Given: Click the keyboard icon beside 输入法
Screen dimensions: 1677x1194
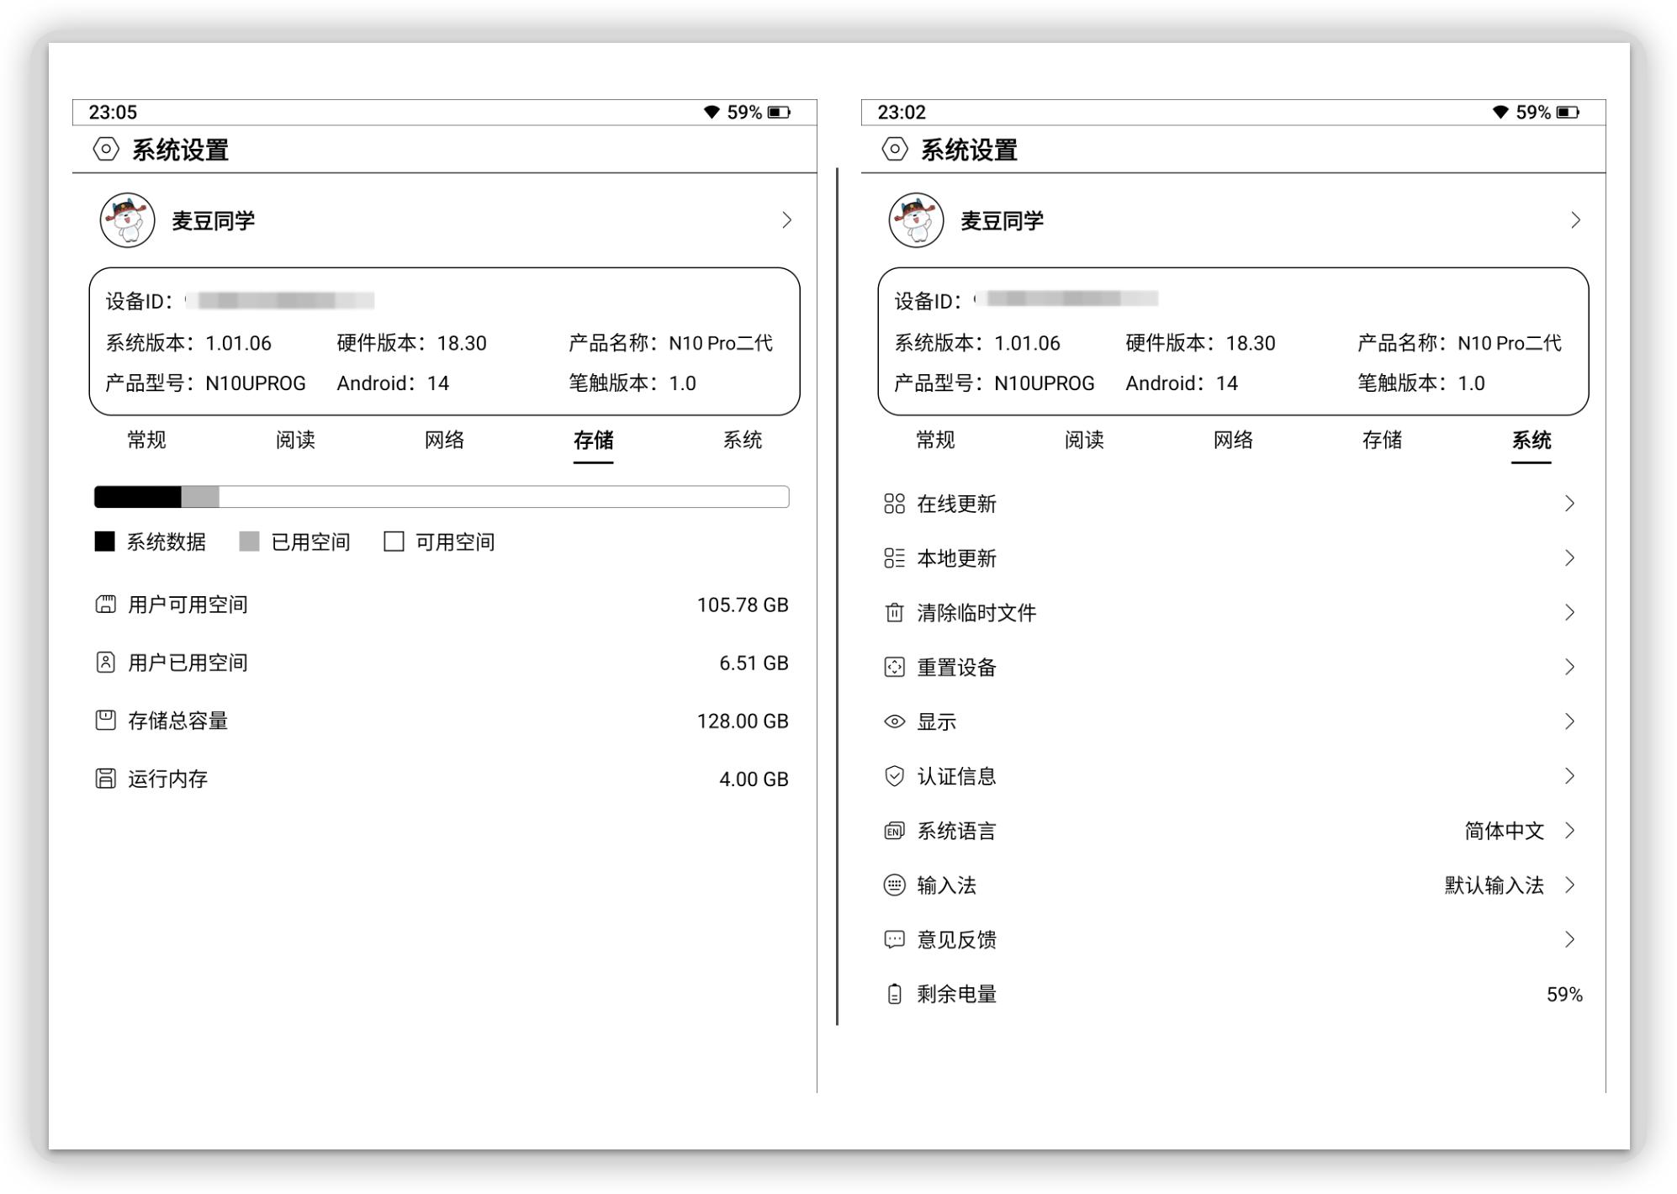Looking at the screenshot, I should pyautogui.click(x=894, y=885).
